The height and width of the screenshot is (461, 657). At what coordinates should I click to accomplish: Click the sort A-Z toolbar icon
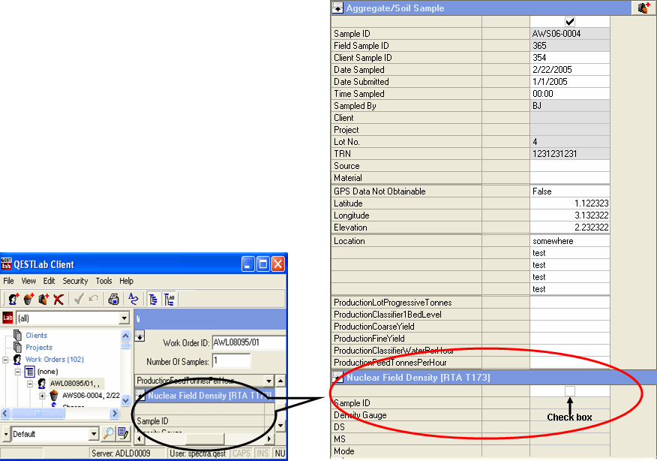pyautogui.click(x=133, y=299)
